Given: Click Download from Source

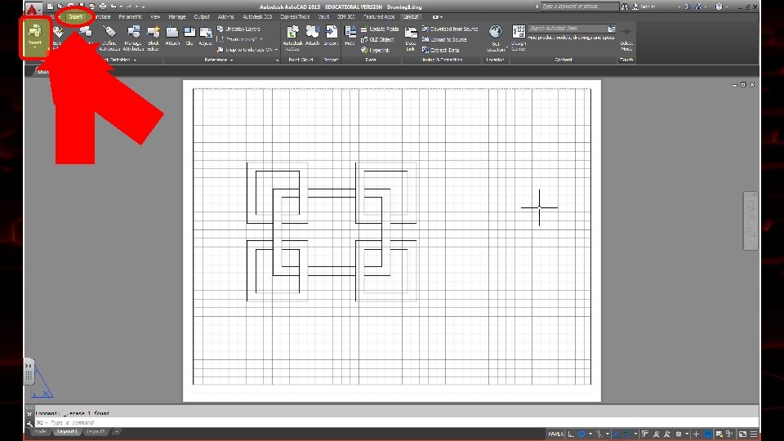Looking at the screenshot, I should pos(450,29).
